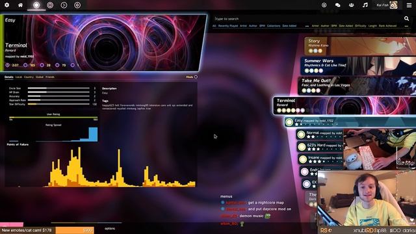
Task: Expand the sort-by ellipsis at far right
Action: [406, 26]
